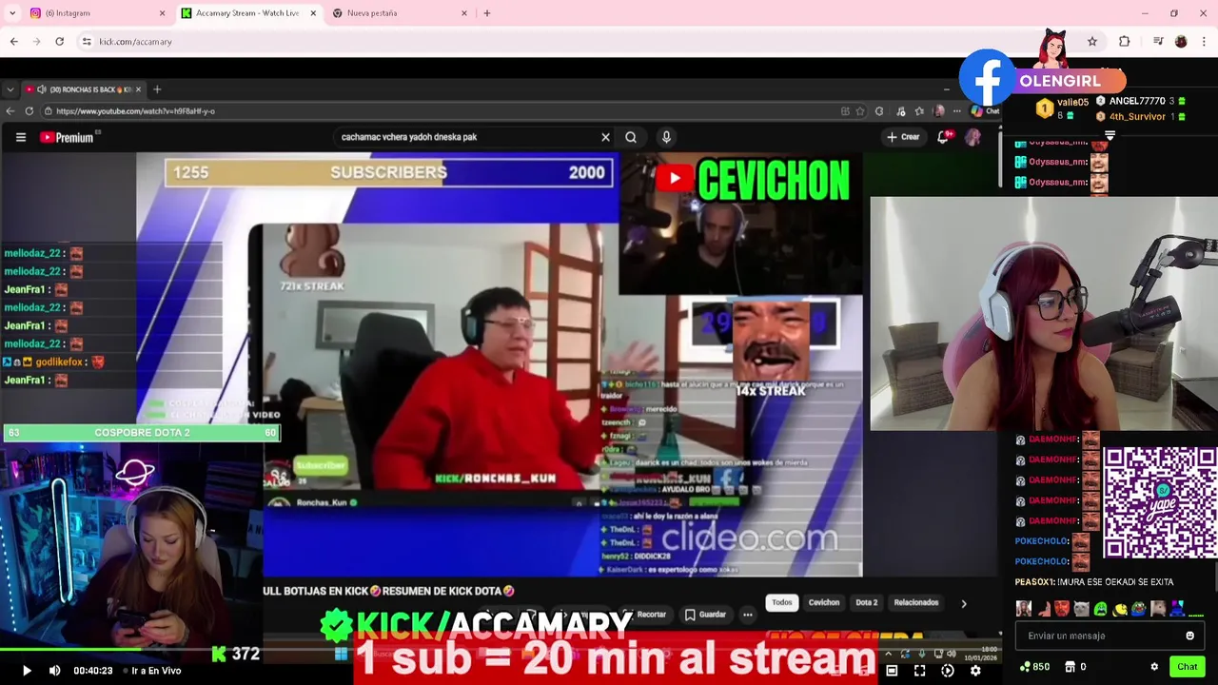Bookmark page with star icon
1218x685 pixels.
click(x=1092, y=42)
